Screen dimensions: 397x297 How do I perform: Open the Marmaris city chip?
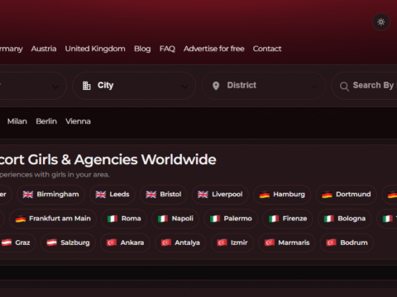coord(287,243)
